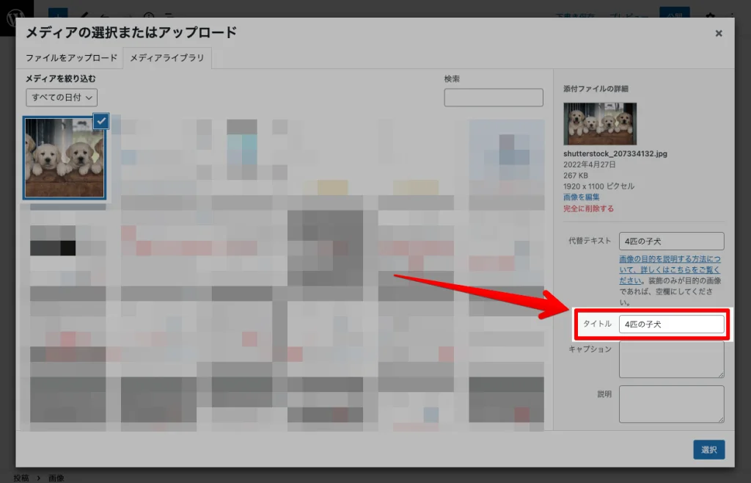Open the document details info icon
This screenshot has width=751, height=483.
[148, 16]
